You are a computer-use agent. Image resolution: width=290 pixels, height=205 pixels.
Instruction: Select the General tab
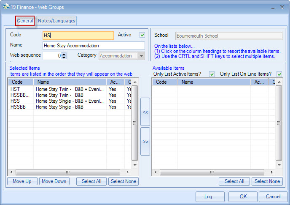[x=25, y=21]
